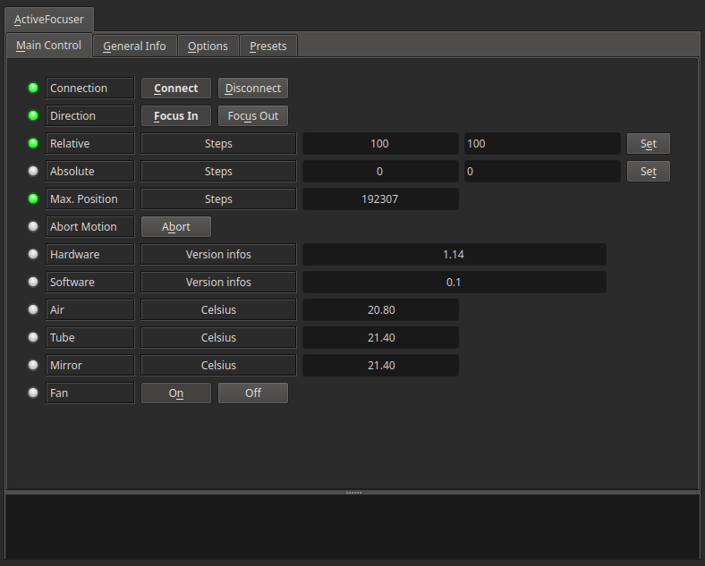The height and width of the screenshot is (566, 705).
Task: Click the Air property label
Action: tap(90, 310)
